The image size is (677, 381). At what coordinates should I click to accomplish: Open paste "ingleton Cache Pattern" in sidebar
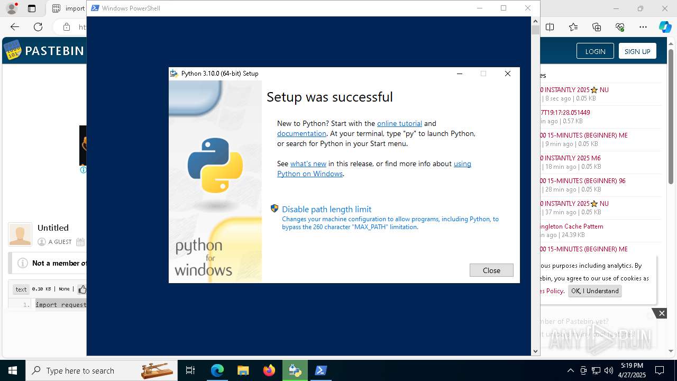tap(572, 226)
